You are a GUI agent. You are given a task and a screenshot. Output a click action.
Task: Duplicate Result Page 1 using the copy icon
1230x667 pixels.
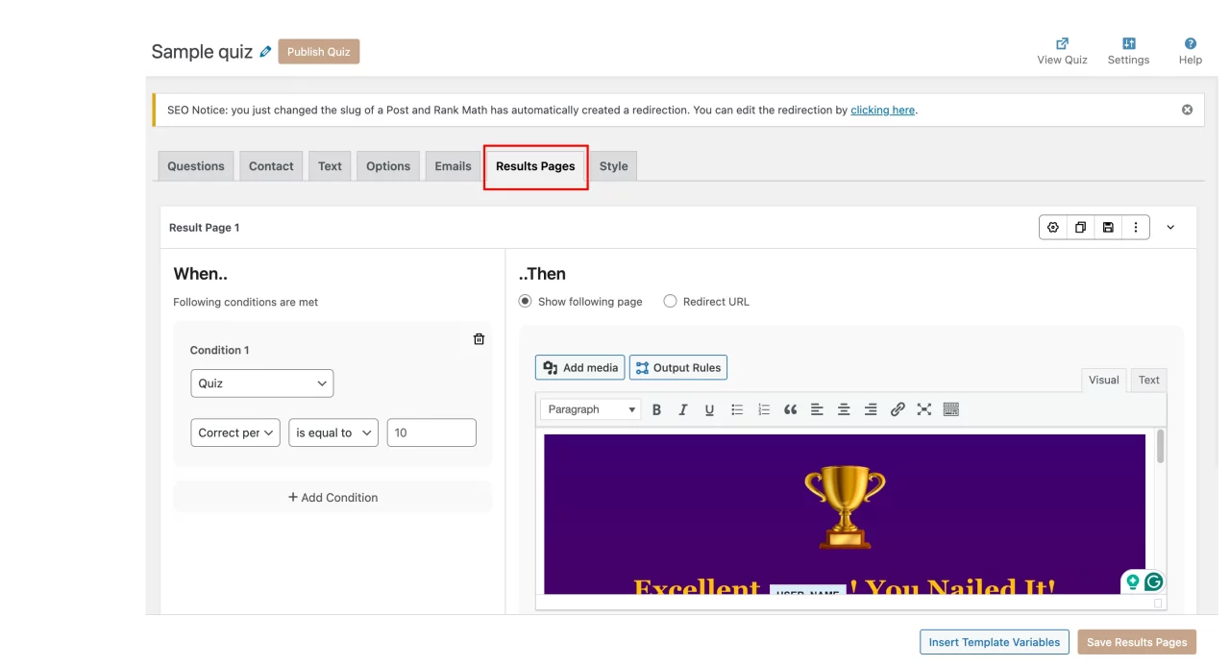(x=1080, y=228)
